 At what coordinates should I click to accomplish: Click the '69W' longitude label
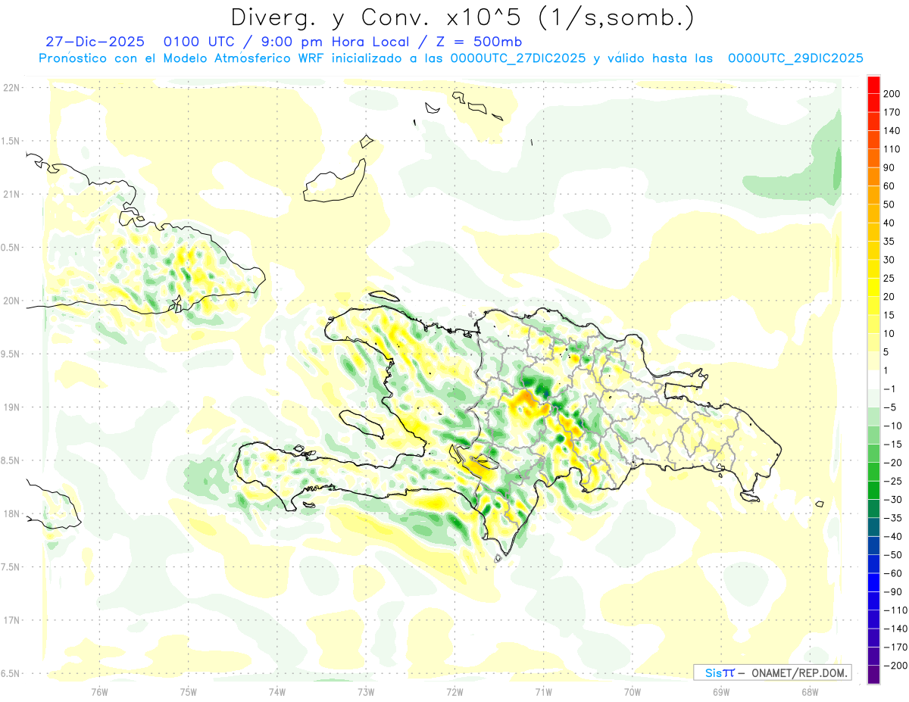(720, 691)
